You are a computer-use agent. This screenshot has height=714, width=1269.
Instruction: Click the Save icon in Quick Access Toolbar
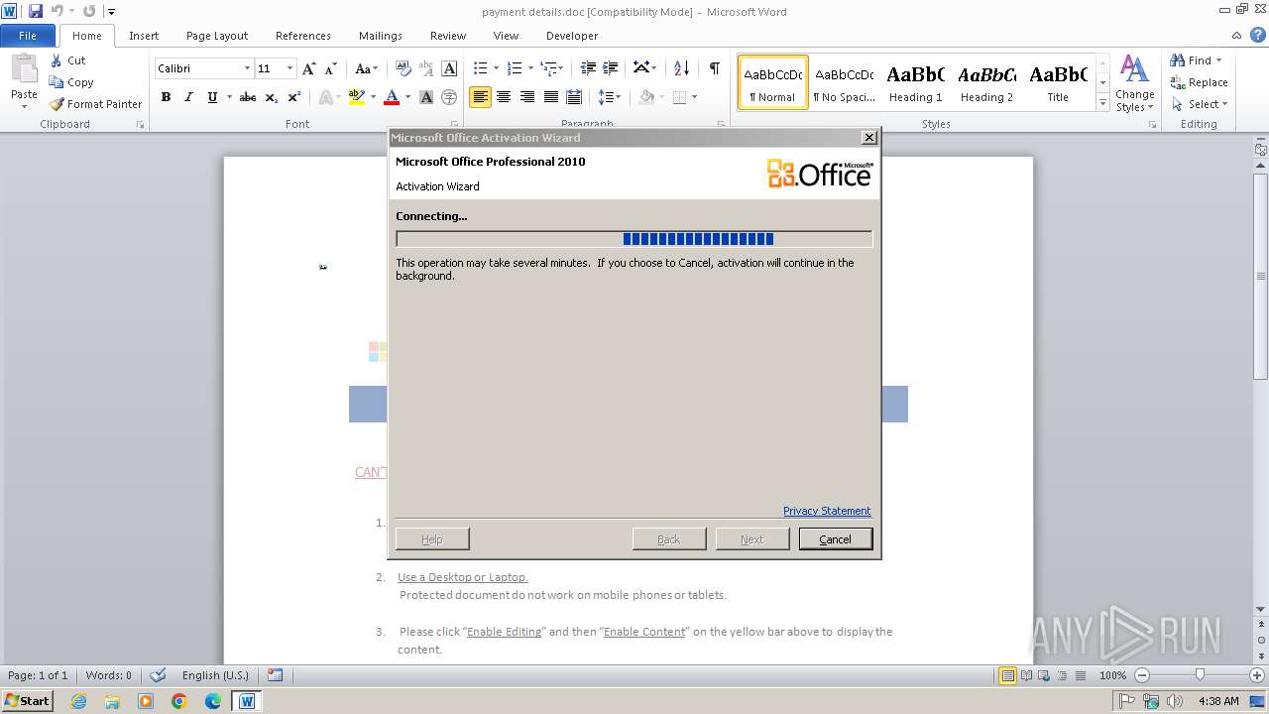[36, 11]
